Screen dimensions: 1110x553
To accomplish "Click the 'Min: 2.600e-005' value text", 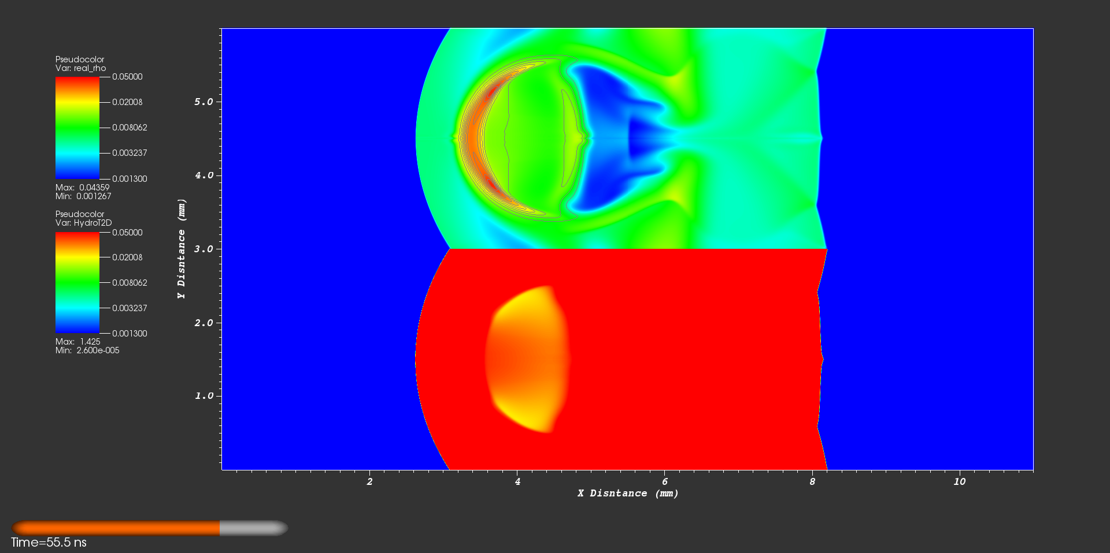I will click(x=87, y=350).
